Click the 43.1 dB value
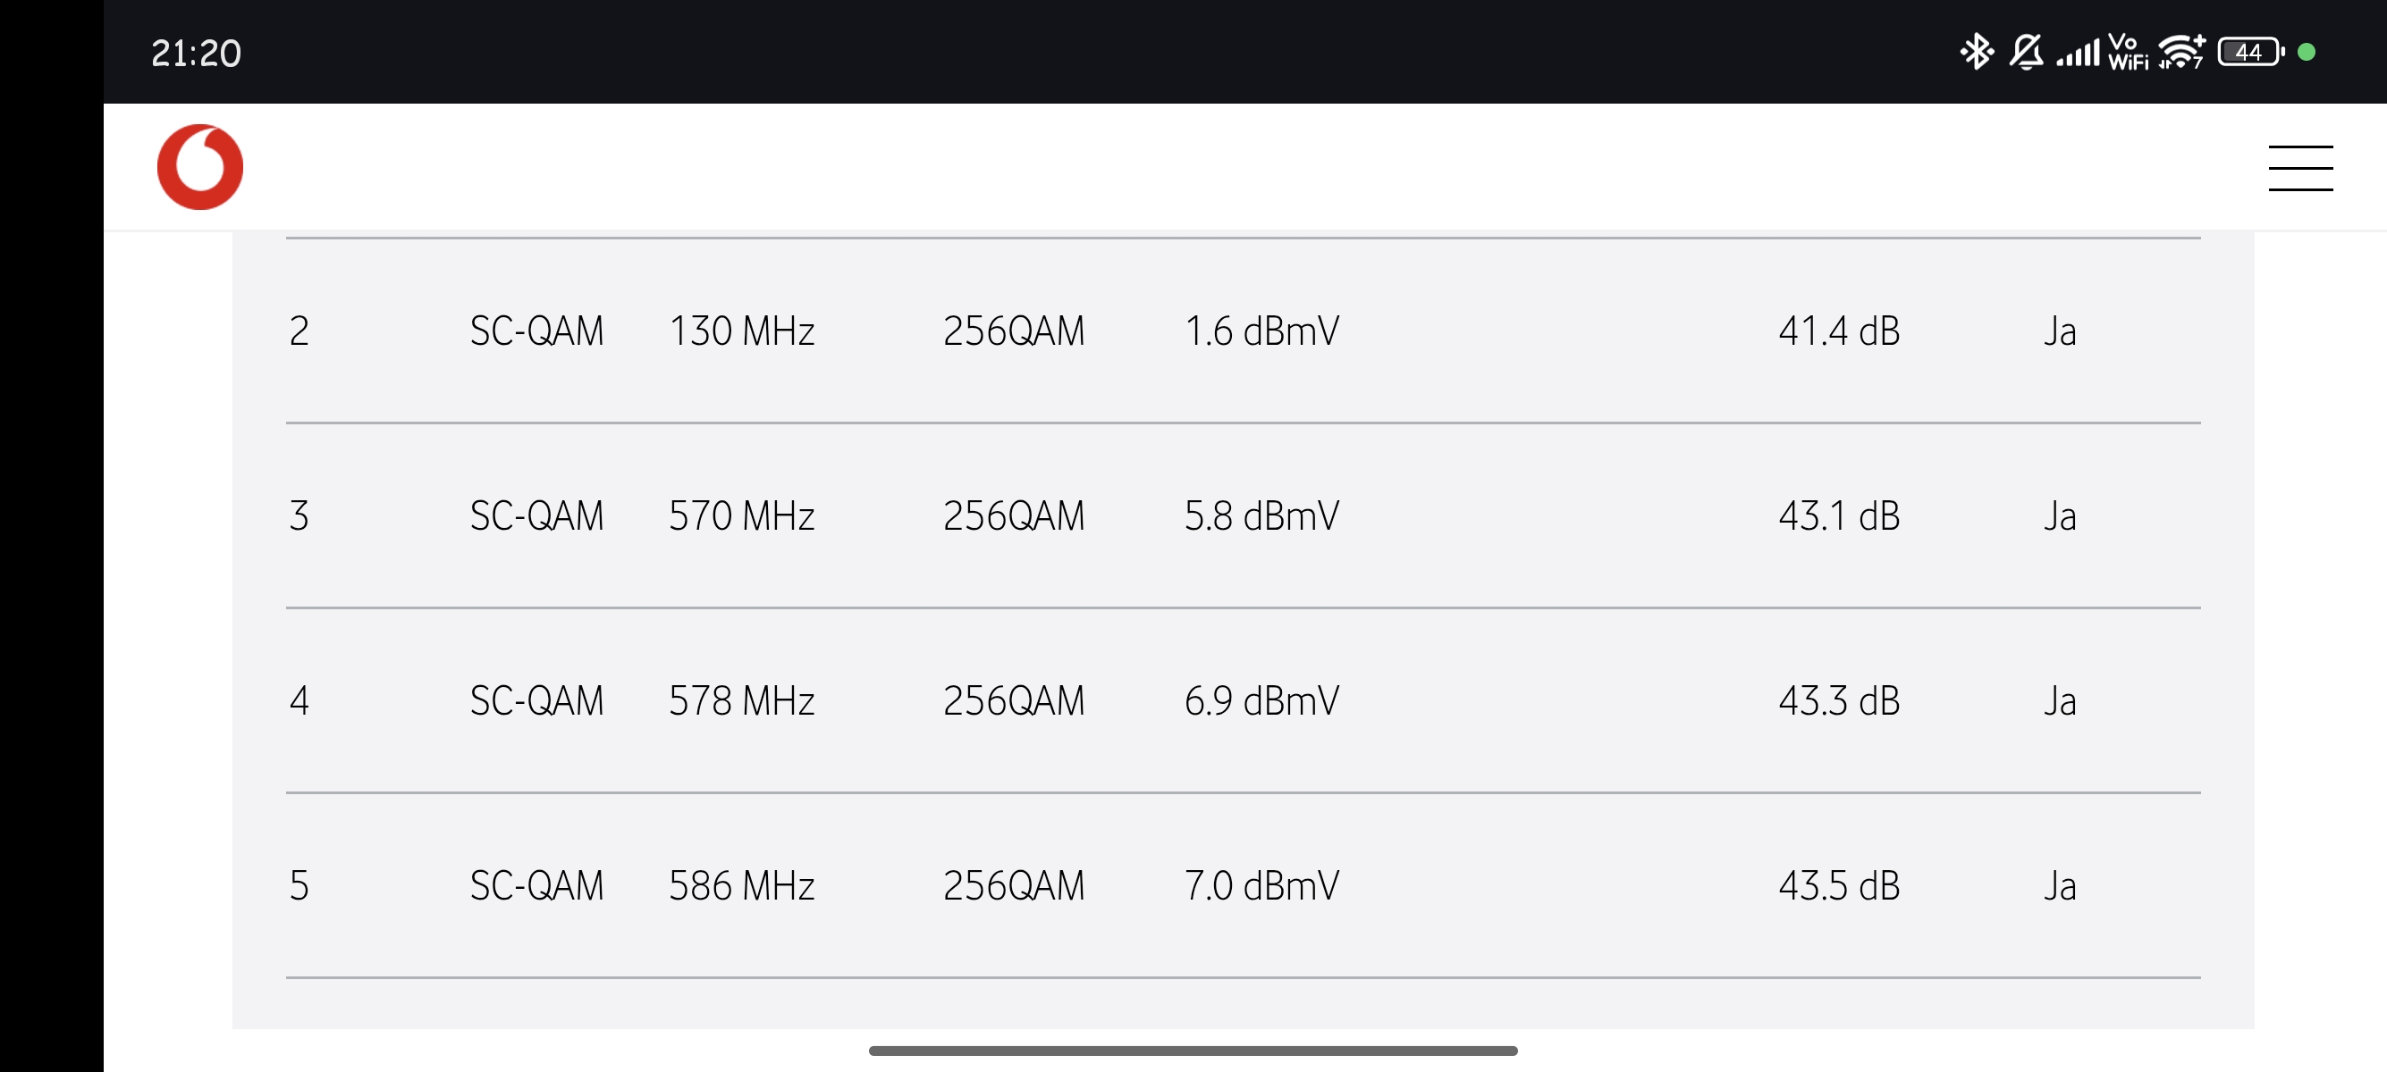This screenshot has width=2387, height=1072. (1838, 516)
